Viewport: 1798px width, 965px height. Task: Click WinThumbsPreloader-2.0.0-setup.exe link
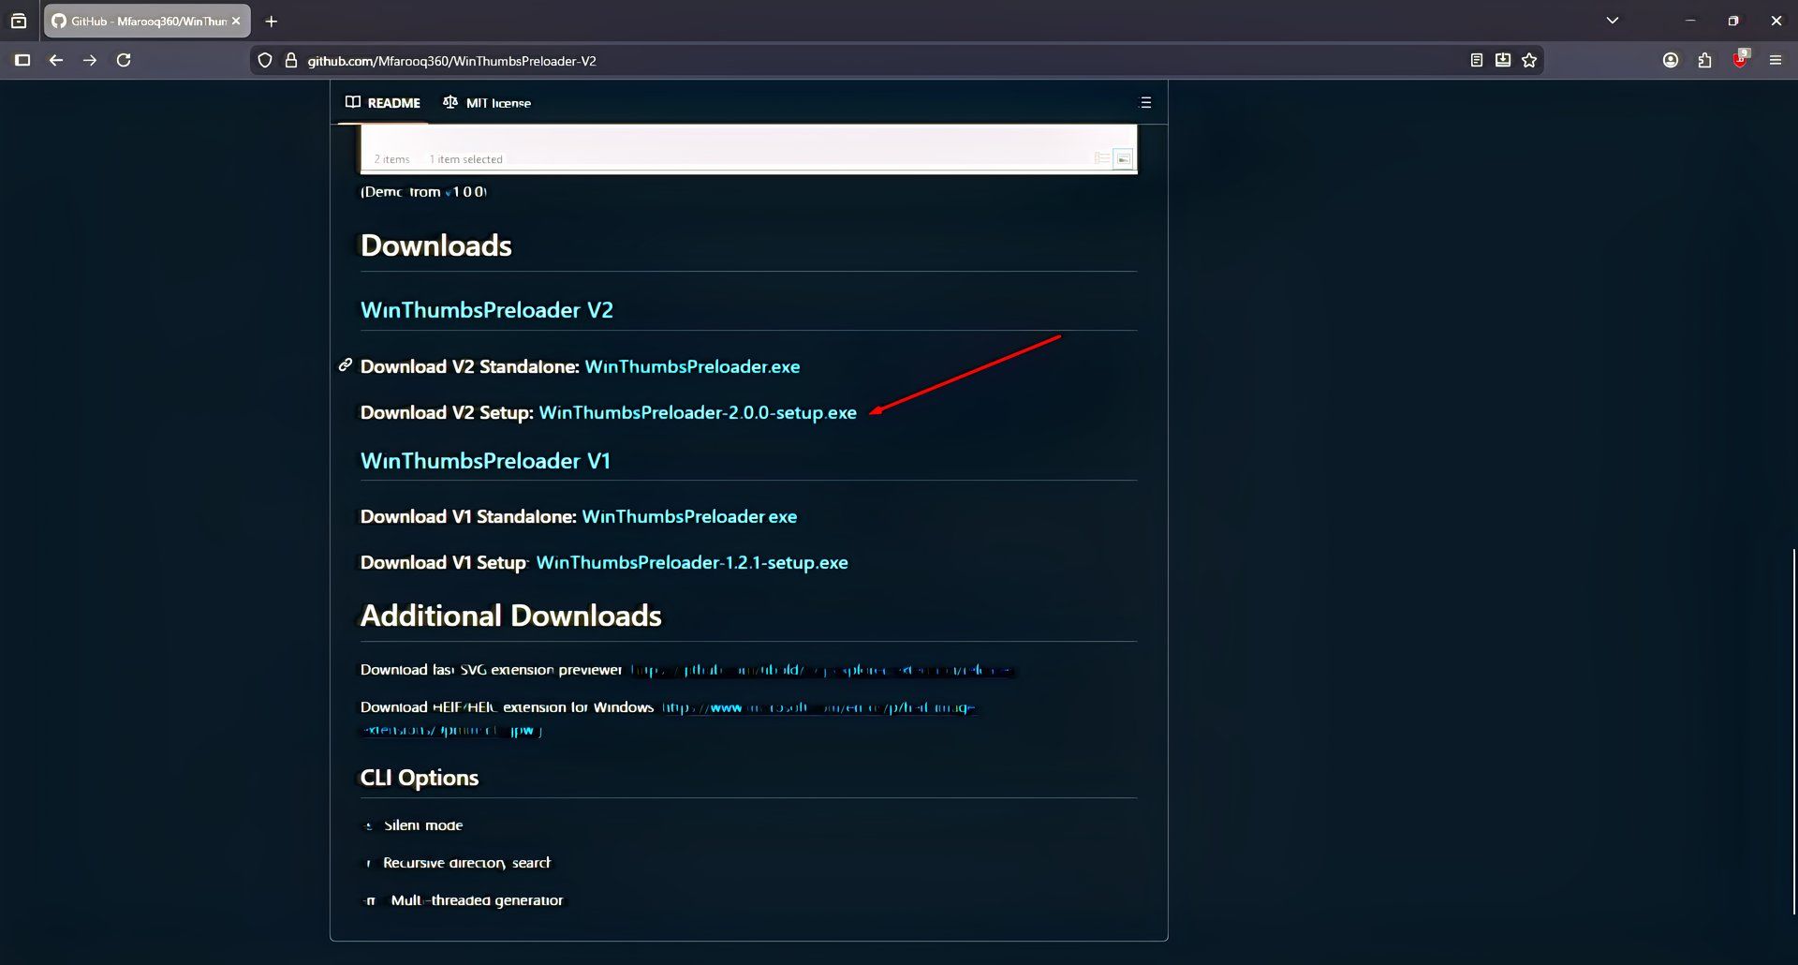point(698,412)
